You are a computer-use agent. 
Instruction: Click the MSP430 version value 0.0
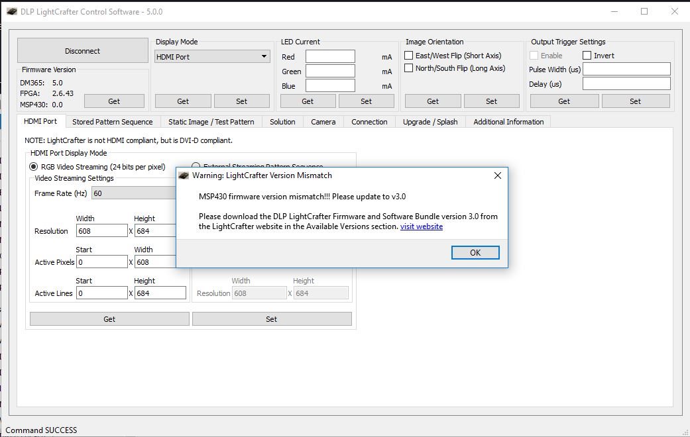[57, 105]
